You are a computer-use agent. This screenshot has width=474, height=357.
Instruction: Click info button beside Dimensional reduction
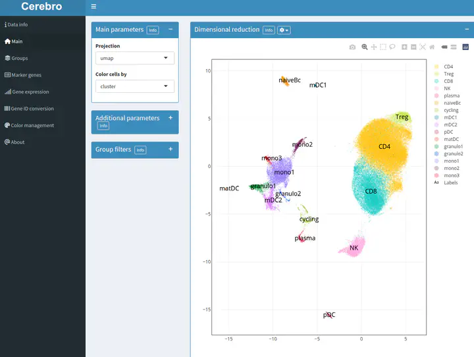269,30
